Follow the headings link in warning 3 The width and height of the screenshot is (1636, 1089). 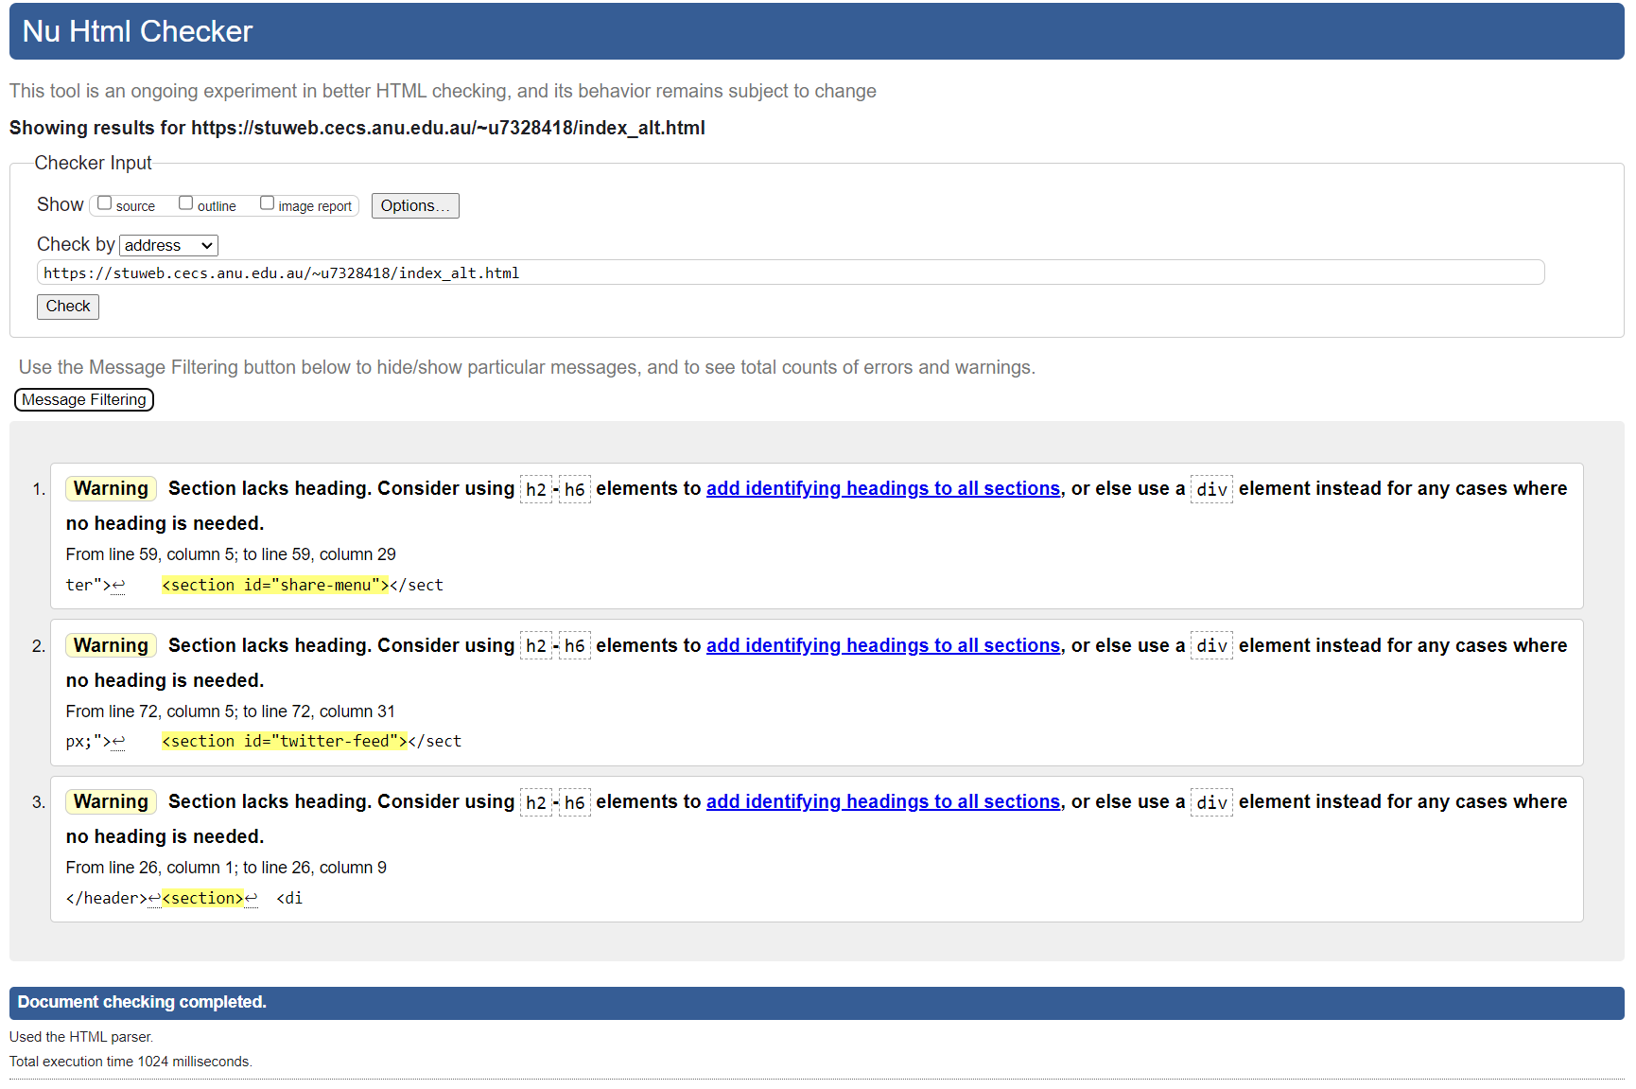pyautogui.click(x=883, y=801)
